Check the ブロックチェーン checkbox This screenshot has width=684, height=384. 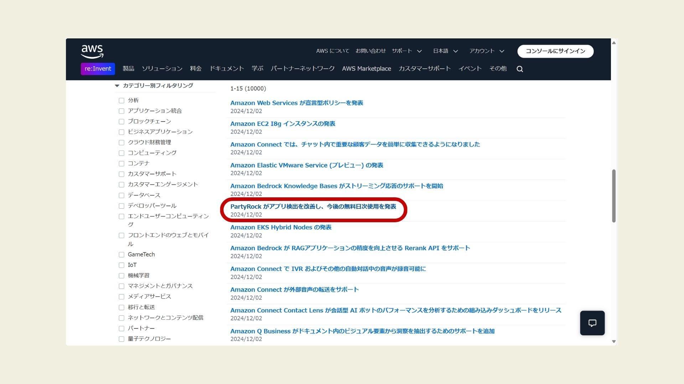point(121,122)
